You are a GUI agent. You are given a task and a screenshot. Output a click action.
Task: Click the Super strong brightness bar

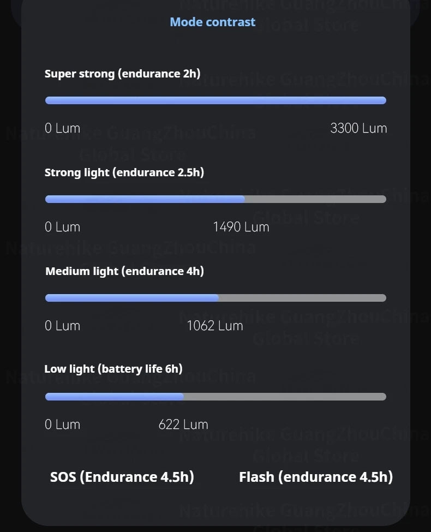215,100
